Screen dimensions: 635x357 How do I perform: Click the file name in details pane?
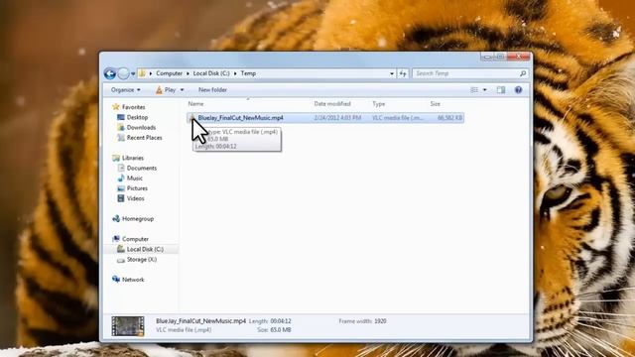click(x=200, y=321)
